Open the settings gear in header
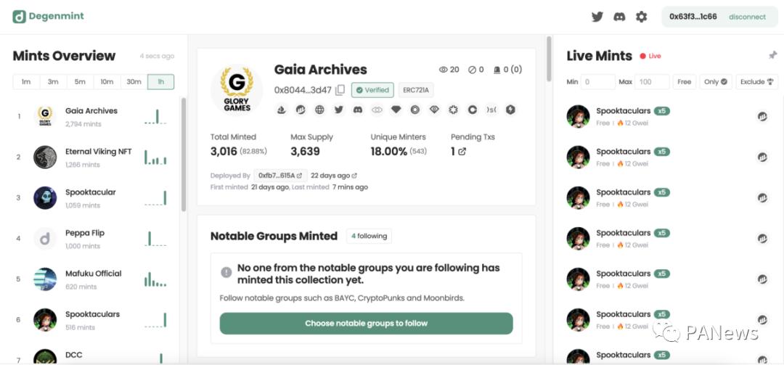The width and height of the screenshot is (784, 365). pos(641,17)
